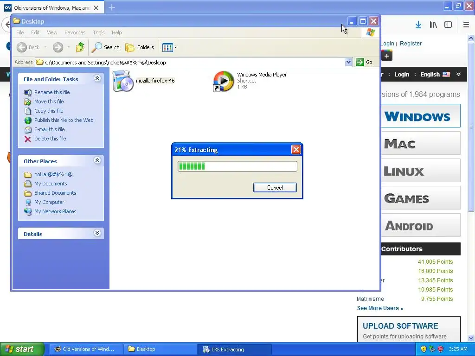The width and height of the screenshot is (475, 356).
Task: Click Delete this file
Action: coord(50,139)
